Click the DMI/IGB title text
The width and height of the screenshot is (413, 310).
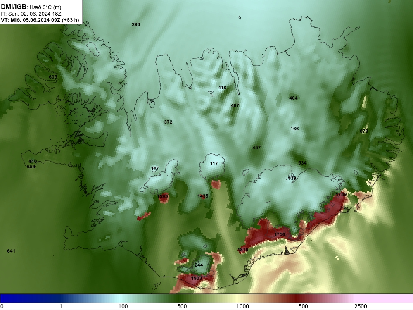click(x=14, y=7)
